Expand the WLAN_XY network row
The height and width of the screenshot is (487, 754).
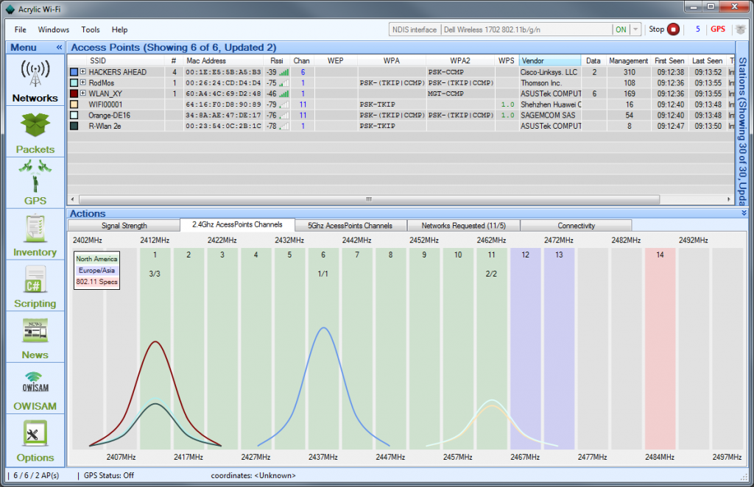click(83, 93)
